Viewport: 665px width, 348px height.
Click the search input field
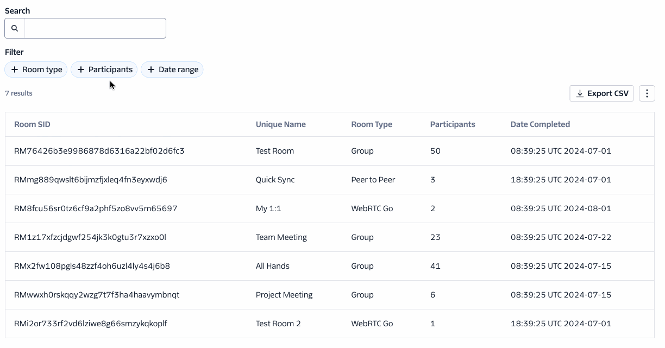[x=95, y=28]
